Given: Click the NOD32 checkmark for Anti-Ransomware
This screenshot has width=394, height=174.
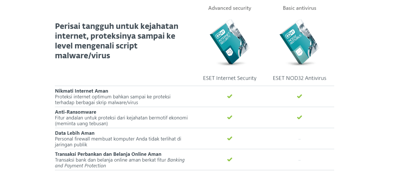Looking at the screenshot, I should (299, 117).
